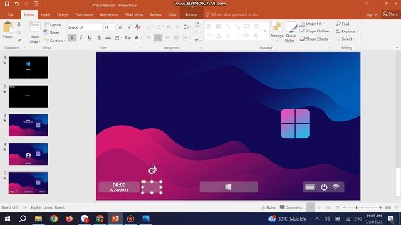The width and height of the screenshot is (401, 225).
Task: Open the font name dropdown Segoe UI
Action: [x=103, y=27]
